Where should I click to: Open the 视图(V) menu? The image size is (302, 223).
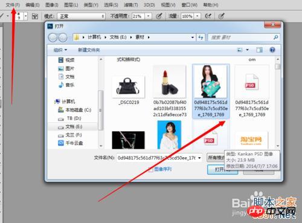169,5
